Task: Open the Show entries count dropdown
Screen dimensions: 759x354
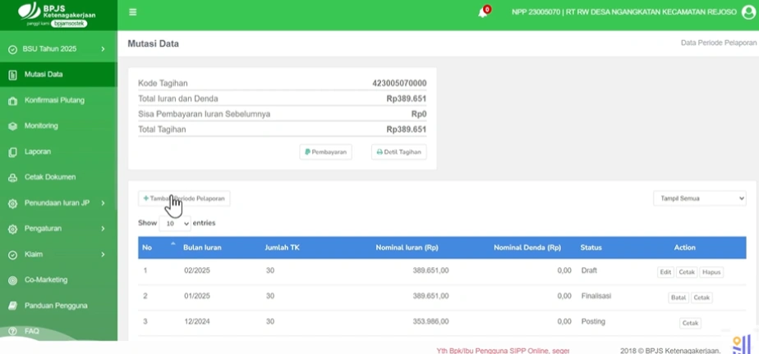Action: coord(175,224)
